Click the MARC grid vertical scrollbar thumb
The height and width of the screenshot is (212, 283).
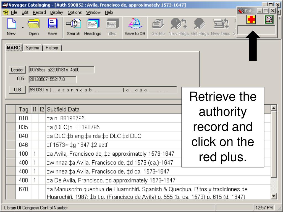pyautogui.click(x=274, y=144)
